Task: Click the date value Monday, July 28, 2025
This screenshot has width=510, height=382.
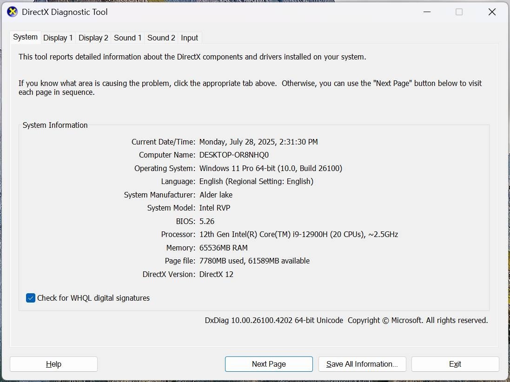Action: [237, 142]
